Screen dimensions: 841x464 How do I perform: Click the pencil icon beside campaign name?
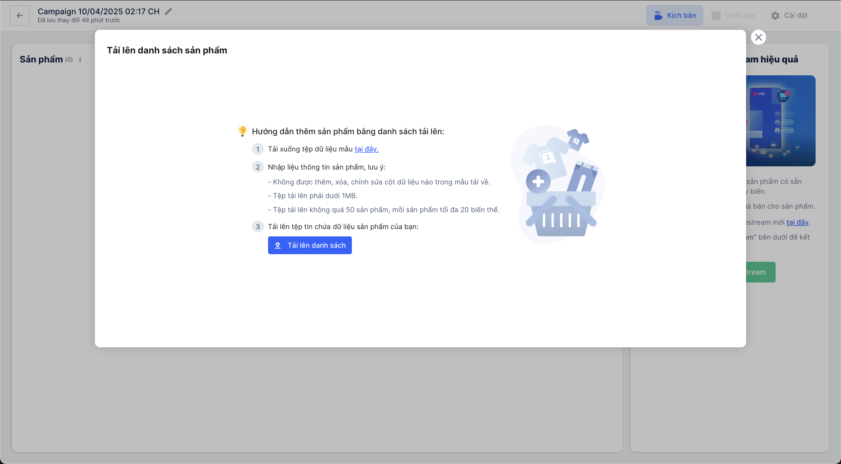coord(168,12)
